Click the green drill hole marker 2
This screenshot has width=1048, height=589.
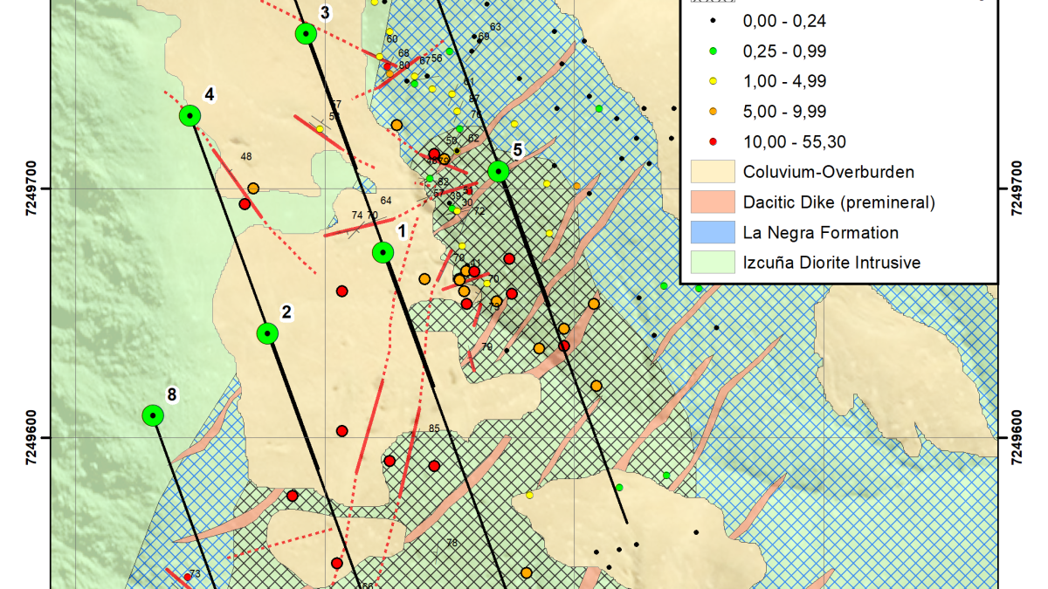(267, 332)
